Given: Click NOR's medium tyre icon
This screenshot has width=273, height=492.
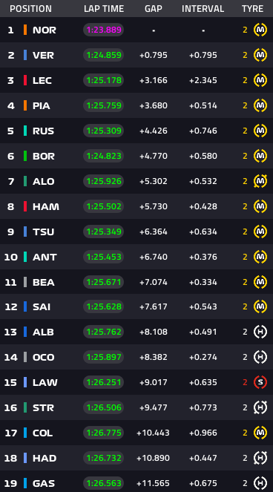Looking at the screenshot, I should (260, 30).
